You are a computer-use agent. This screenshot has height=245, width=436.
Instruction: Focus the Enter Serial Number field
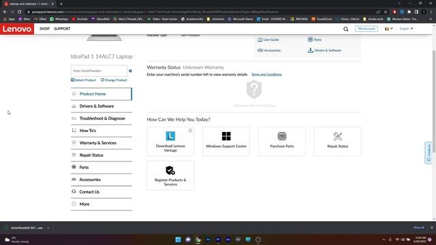click(x=99, y=71)
